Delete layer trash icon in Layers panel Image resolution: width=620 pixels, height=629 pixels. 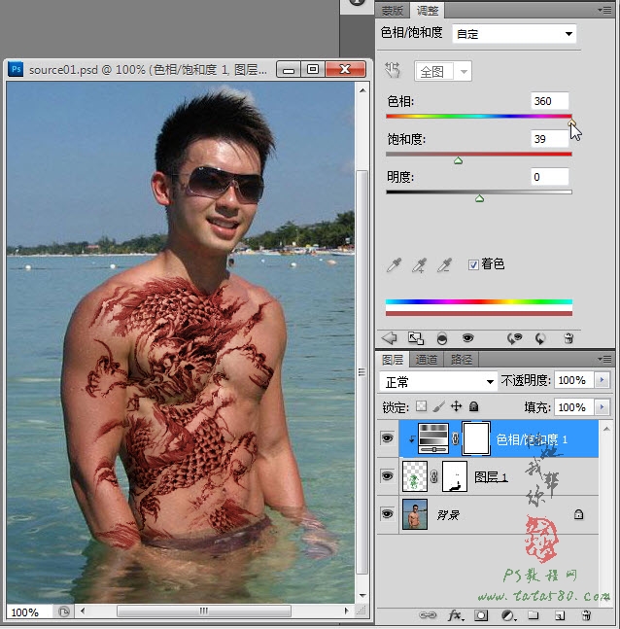click(x=586, y=615)
